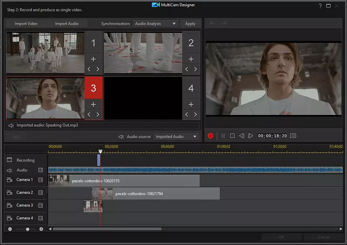
Task: Open Audio track options list icon
Action: [x=40, y=170]
